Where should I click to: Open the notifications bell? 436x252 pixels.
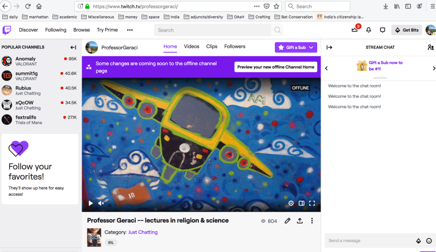368,30
